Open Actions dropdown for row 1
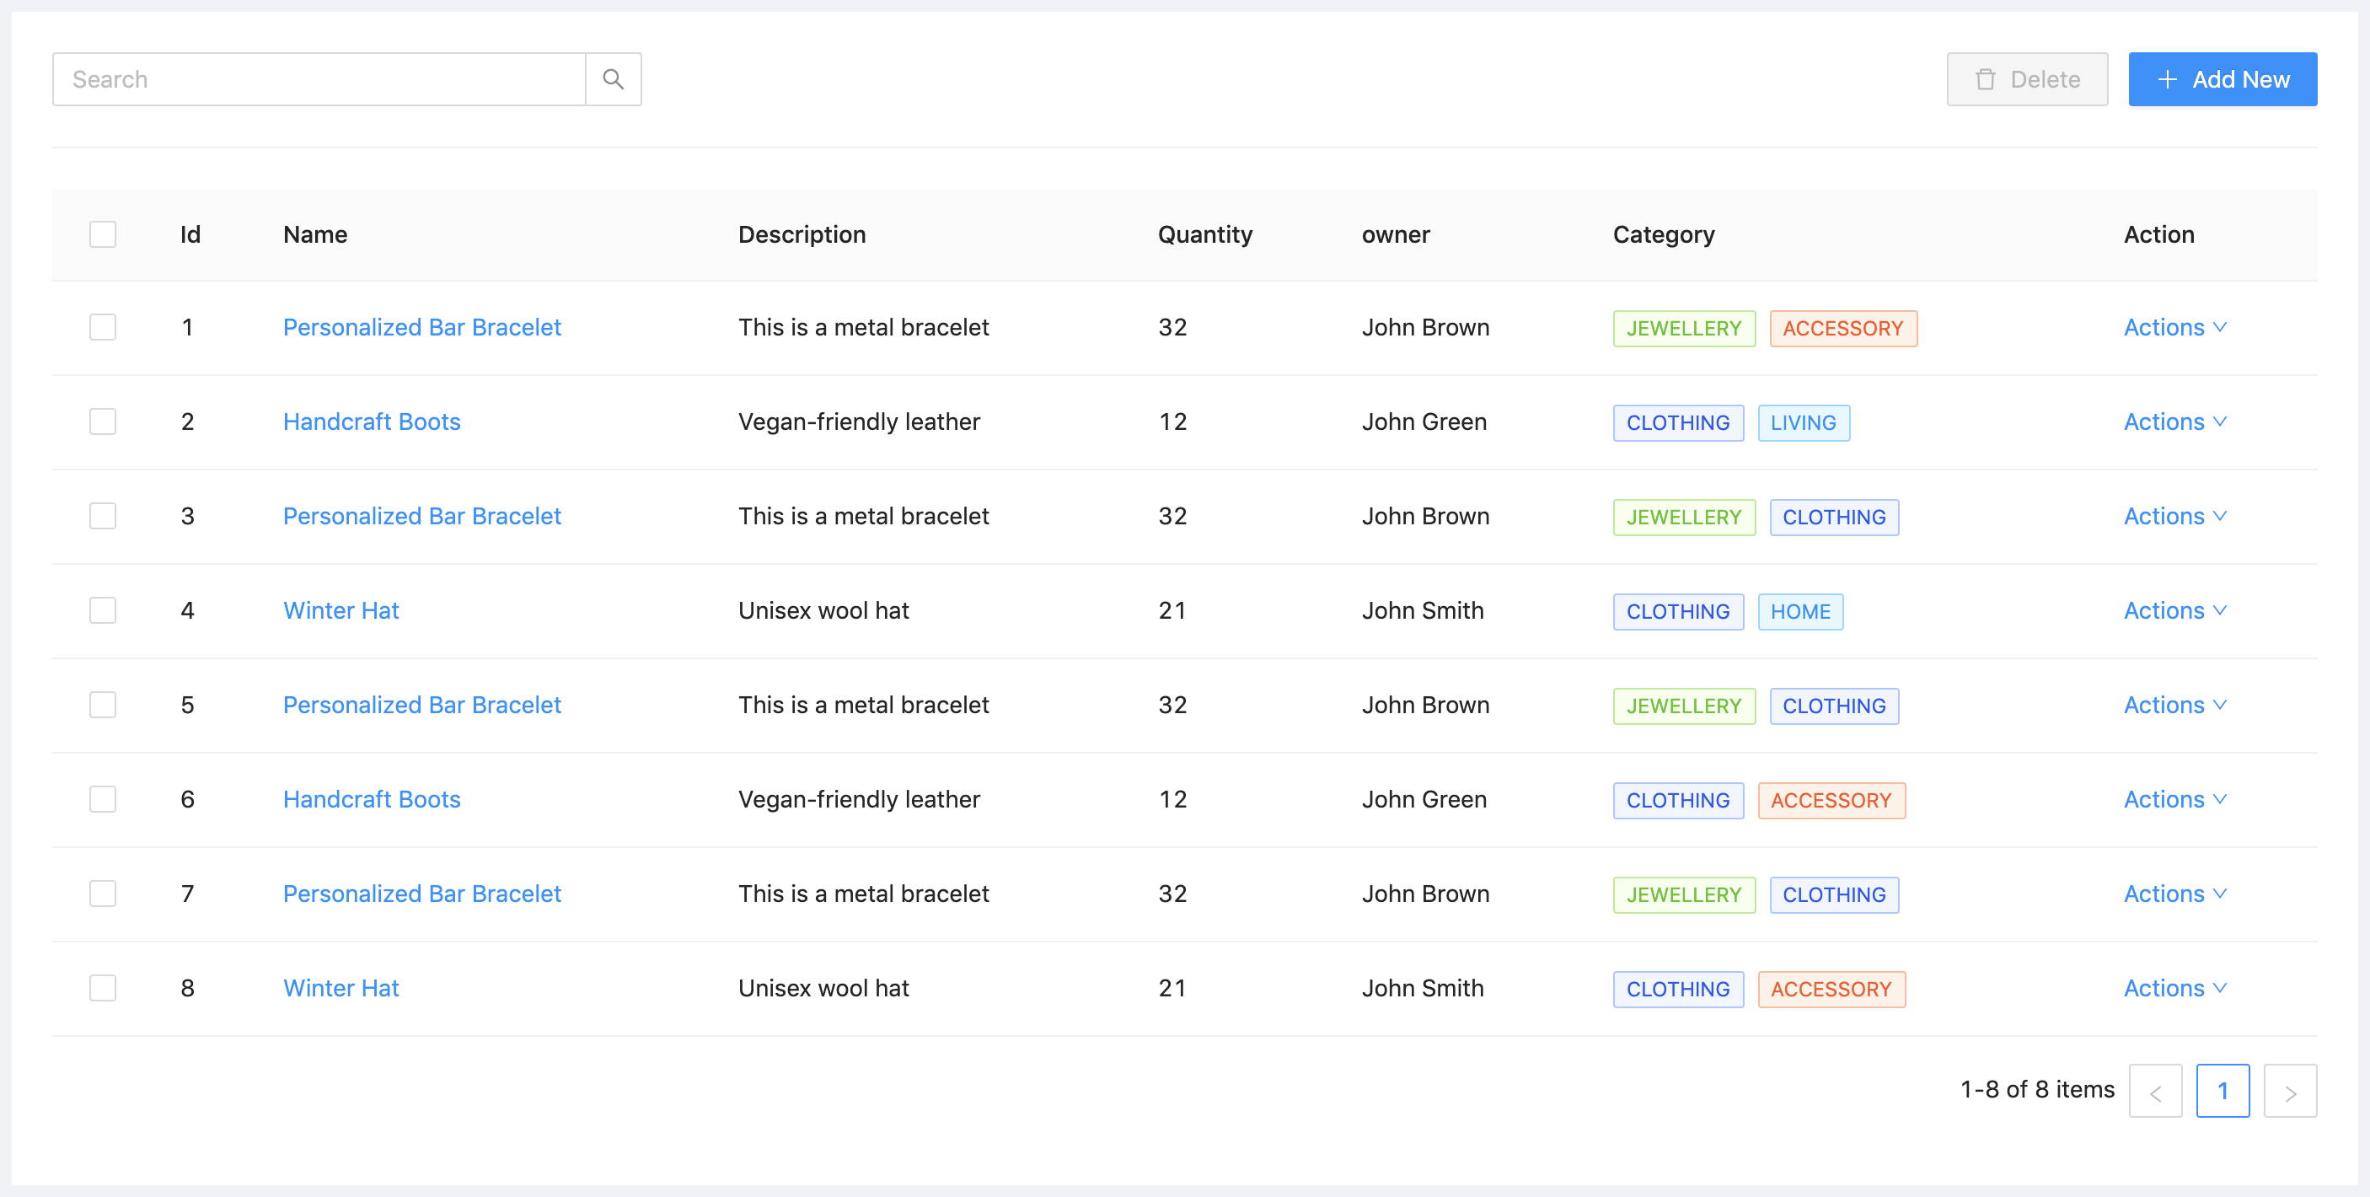The height and width of the screenshot is (1197, 2370). tap(2174, 328)
